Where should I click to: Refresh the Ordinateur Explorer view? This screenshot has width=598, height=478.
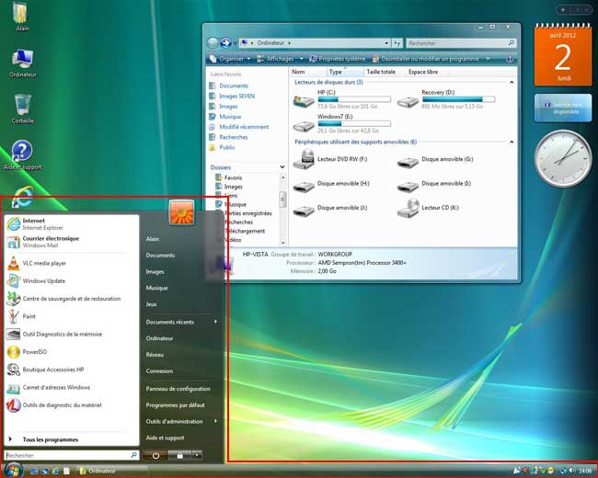coord(397,43)
